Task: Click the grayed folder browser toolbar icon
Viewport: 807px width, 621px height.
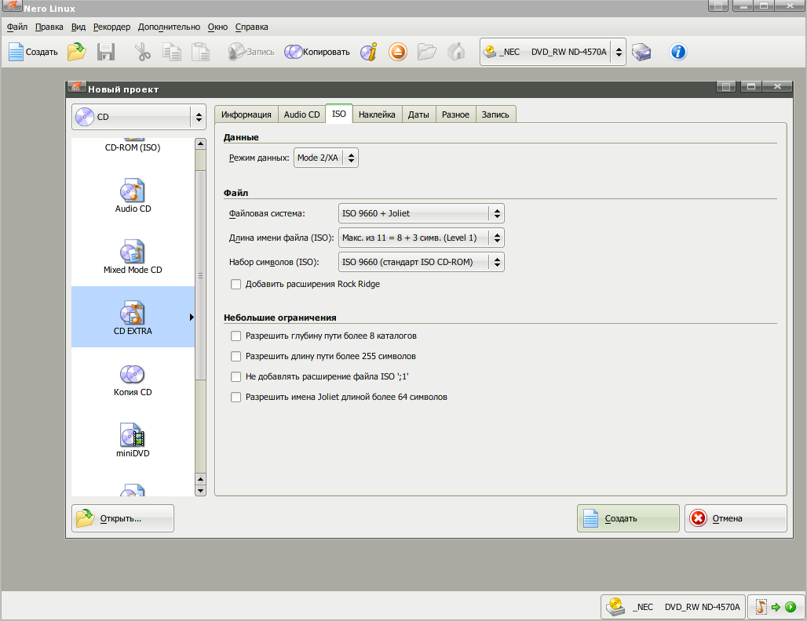Action: (427, 52)
